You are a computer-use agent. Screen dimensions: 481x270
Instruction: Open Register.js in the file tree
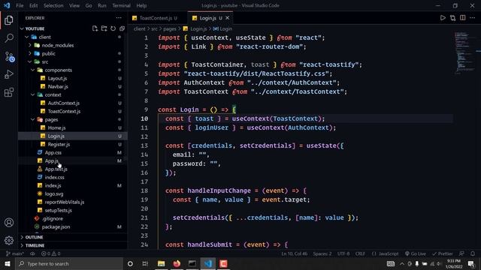click(x=73, y=145)
